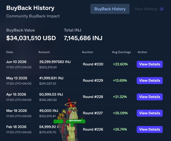This screenshot has width=171, height=141.
Task: Click the Feb 18 2026 date
Action: point(16,127)
